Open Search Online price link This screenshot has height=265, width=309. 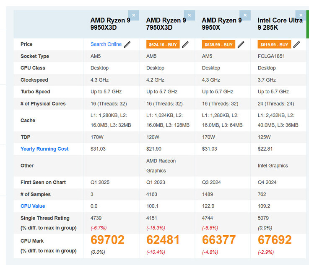[106, 44]
